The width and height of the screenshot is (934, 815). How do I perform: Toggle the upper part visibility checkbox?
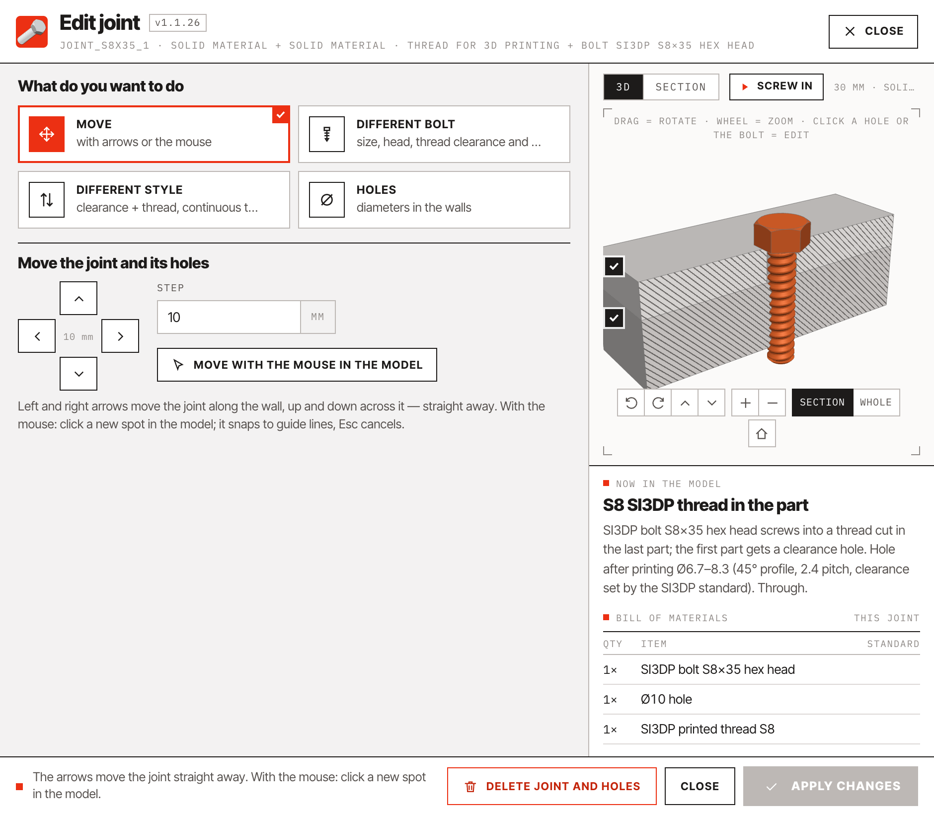614,266
